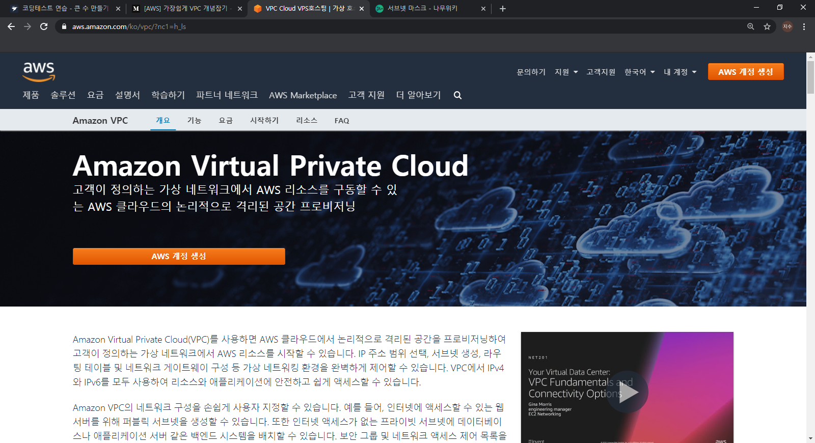Click the AWS logo

tap(39, 72)
